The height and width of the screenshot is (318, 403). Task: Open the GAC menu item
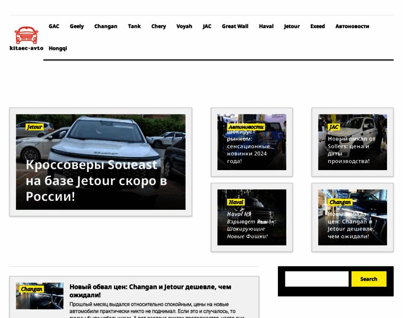coord(54,26)
